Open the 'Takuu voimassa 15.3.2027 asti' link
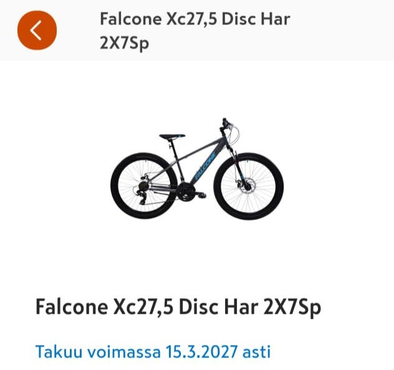 pyautogui.click(x=153, y=351)
